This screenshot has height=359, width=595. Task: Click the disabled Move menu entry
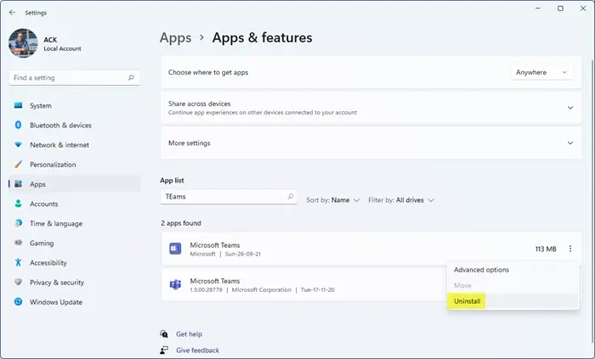tap(513, 285)
